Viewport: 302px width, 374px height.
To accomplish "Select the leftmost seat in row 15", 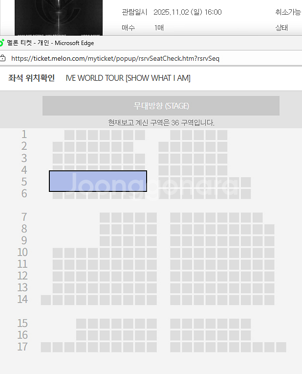I will click(81, 324).
